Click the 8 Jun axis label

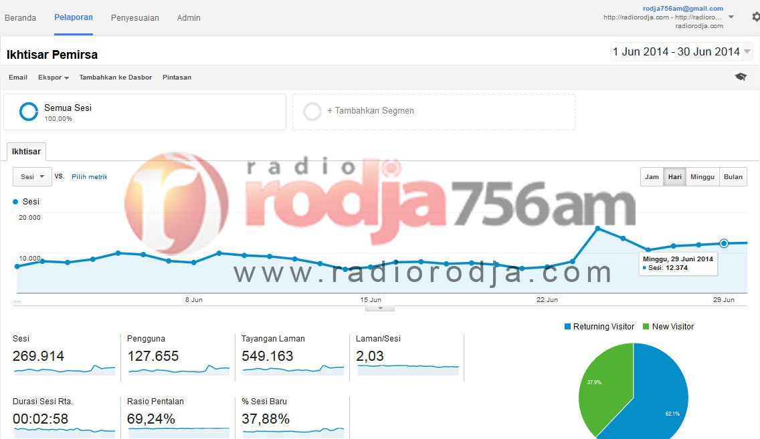point(194,299)
